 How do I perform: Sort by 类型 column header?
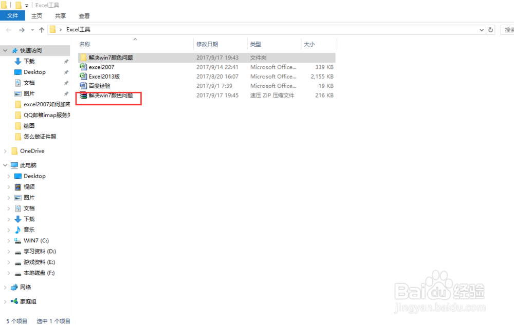[x=255, y=44]
